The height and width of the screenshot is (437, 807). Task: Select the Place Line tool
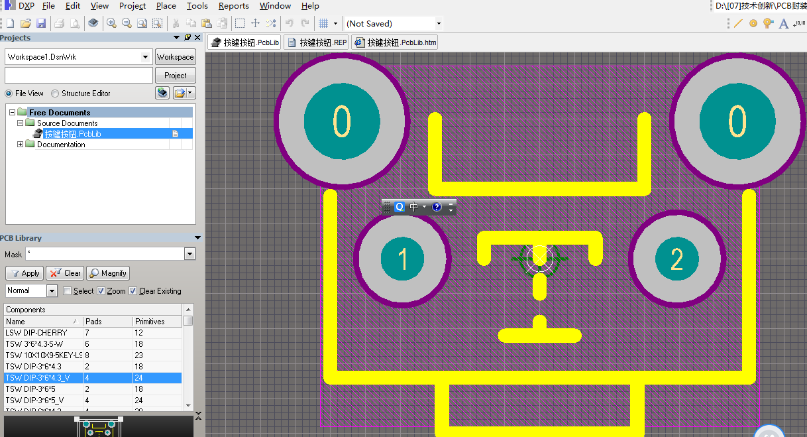point(738,23)
